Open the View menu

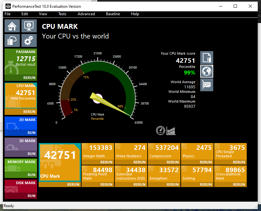[x=43, y=14]
